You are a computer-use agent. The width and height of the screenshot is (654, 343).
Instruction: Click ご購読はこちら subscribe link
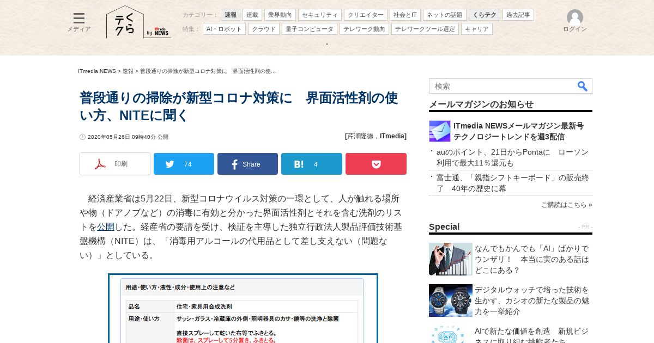point(566,205)
